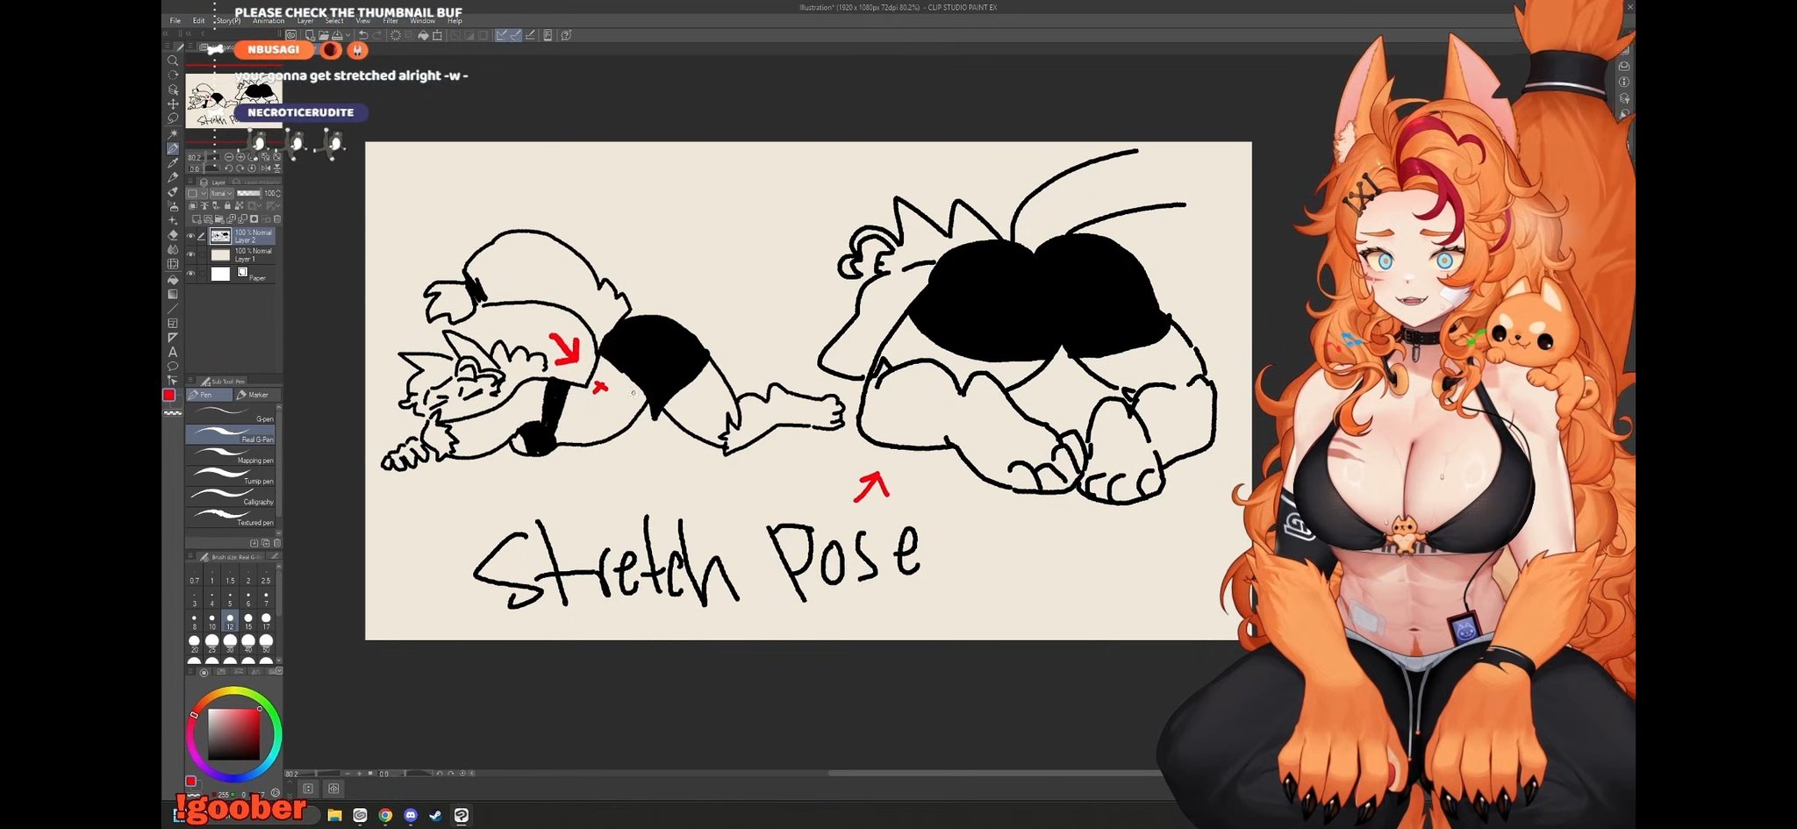
Task: Select the Pen tool in the toolbar
Action: click(x=173, y=148)
